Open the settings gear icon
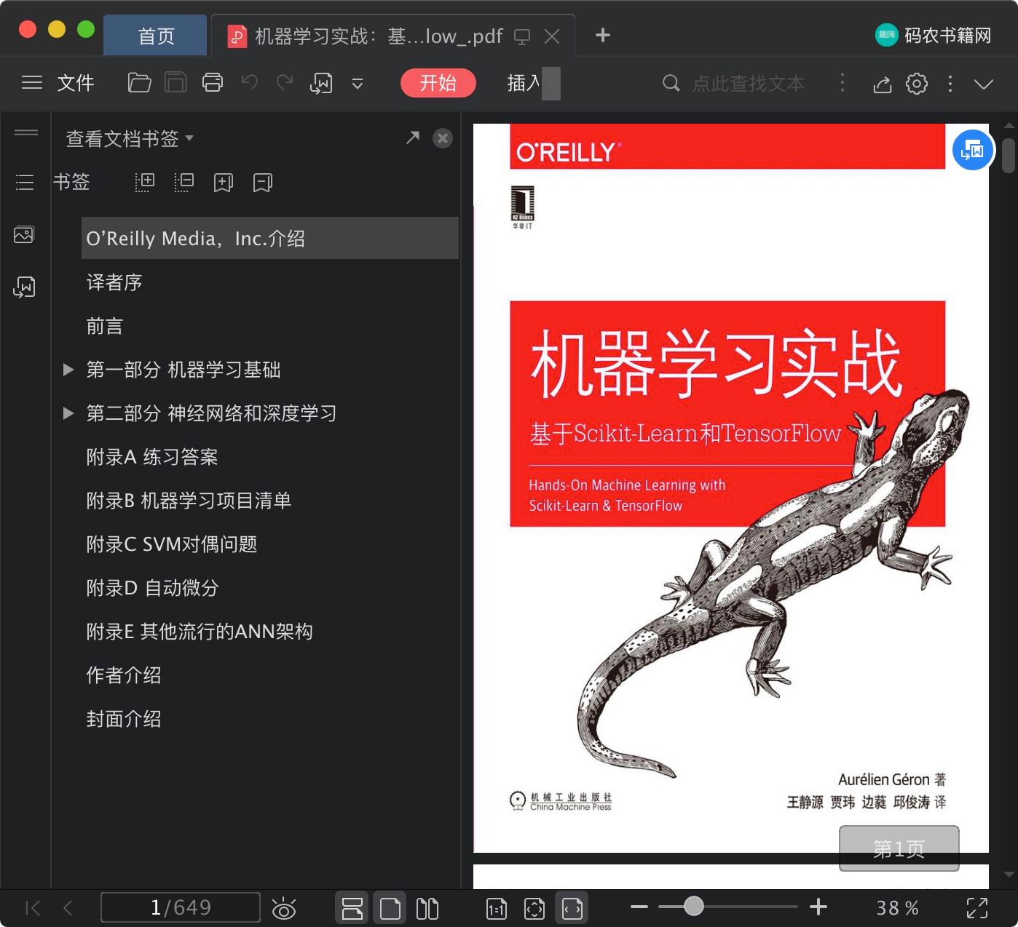1018x927 pixels. 917,84
